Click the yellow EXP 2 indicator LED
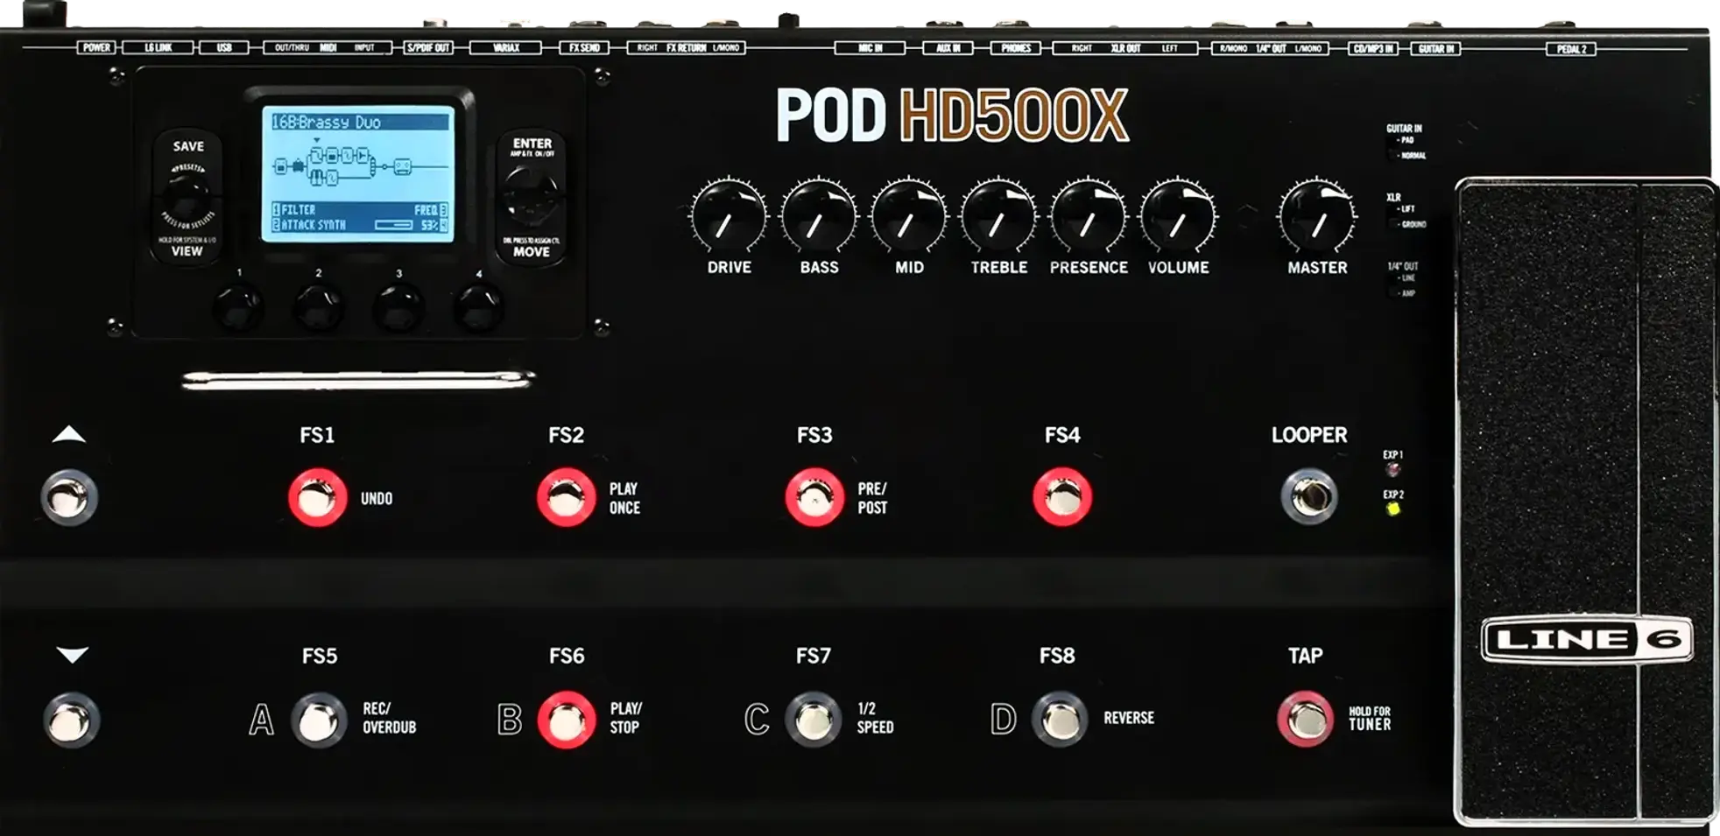Image resolution: width=1720 pixels, height=836 pixels. (1392, 509)
